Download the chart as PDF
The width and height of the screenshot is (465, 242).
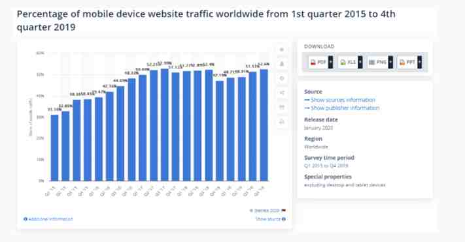pos(319,62)
